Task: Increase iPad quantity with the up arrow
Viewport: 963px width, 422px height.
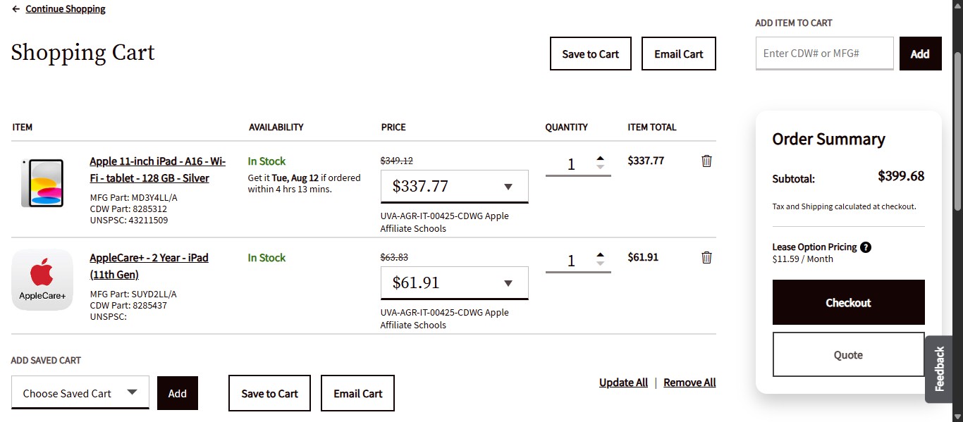Action: click(599, 158)
